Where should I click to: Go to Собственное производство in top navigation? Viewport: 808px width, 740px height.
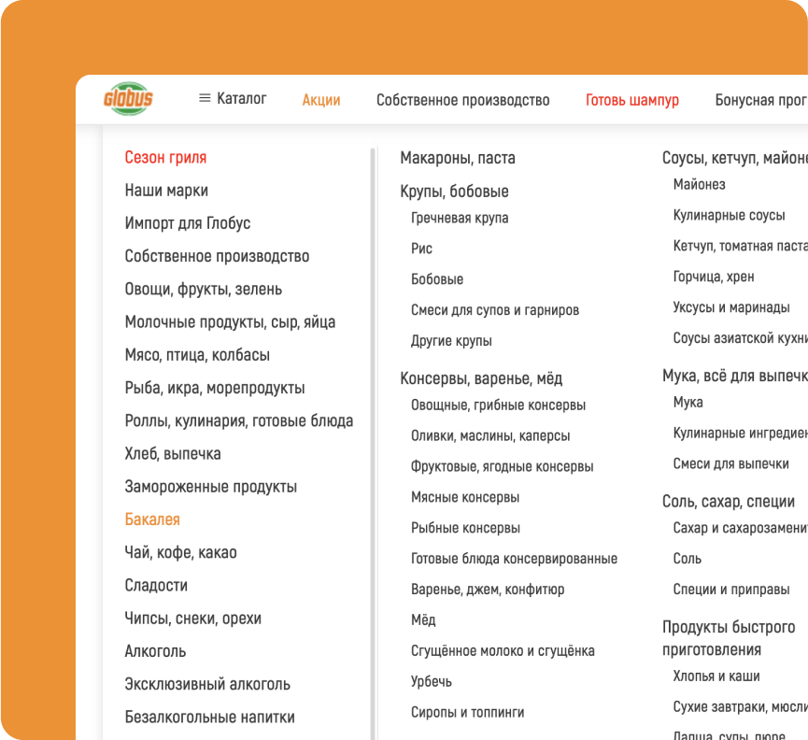[462, 100]
